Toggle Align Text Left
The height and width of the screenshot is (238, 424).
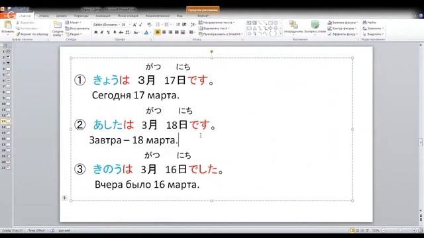(x=158, y=32)
